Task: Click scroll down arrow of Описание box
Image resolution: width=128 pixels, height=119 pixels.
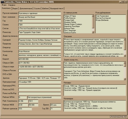Action: click(x=125, y=55)
